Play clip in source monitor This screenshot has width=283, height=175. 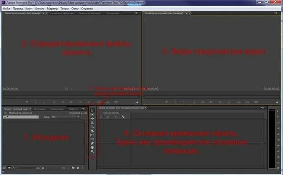71,102
